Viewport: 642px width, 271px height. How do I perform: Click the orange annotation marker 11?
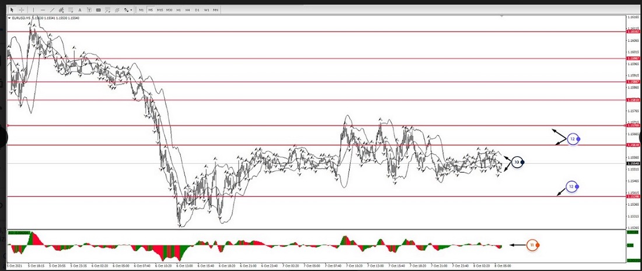(x=532, y=245)
